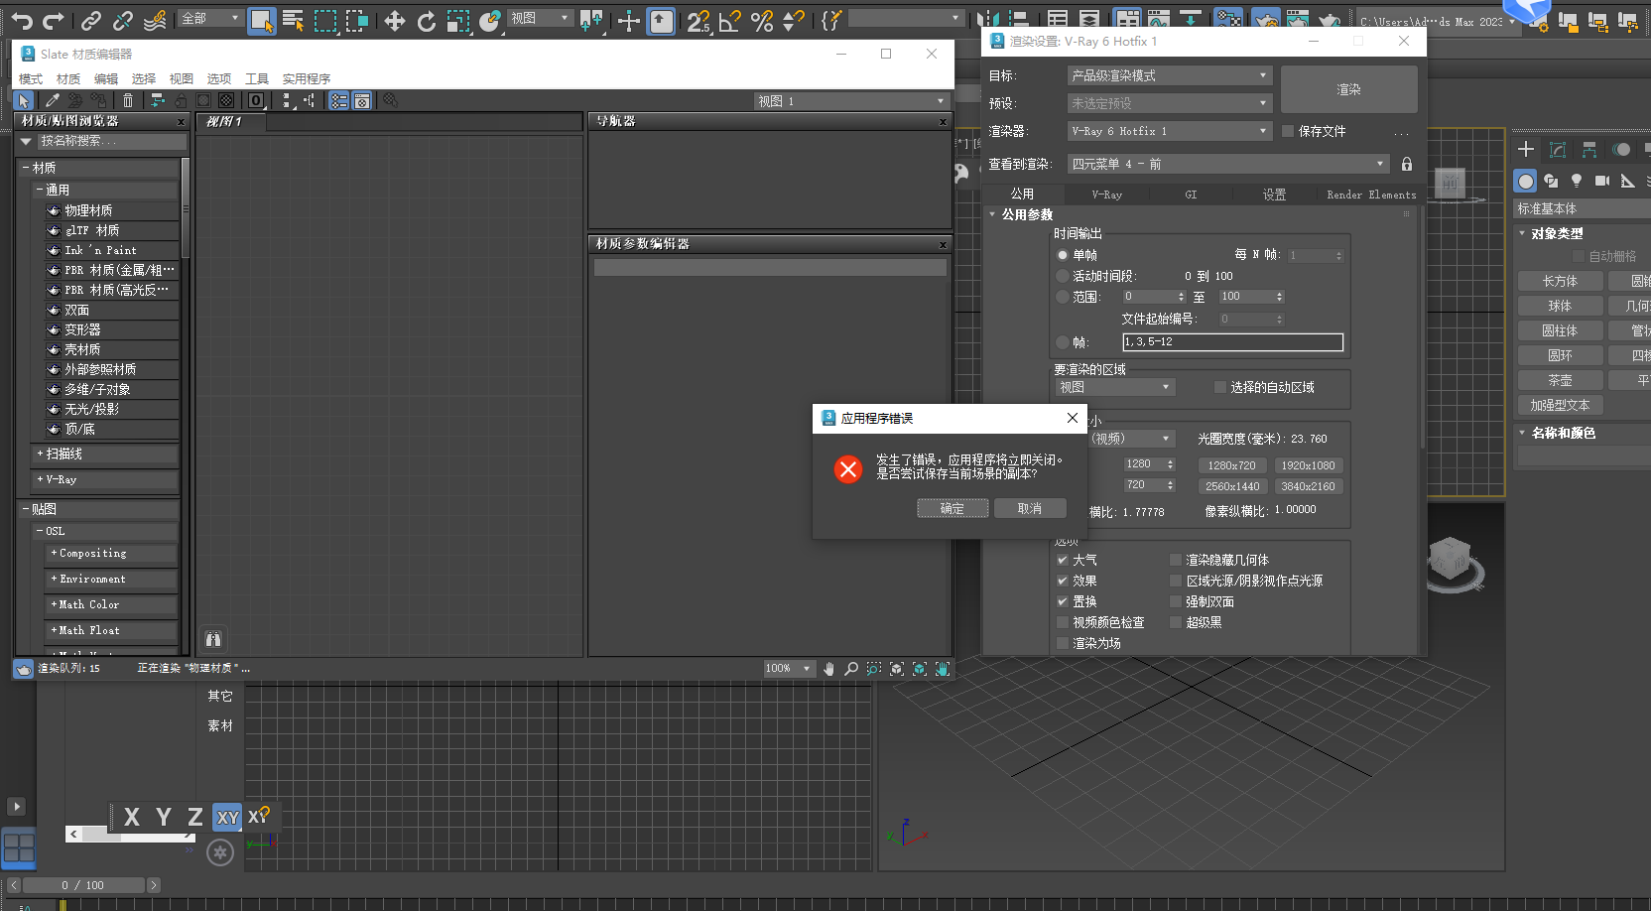Viewport: 1651px width, 911px height.
Task: Choose the Select and Rotate tool
Action: pos(427,21)
